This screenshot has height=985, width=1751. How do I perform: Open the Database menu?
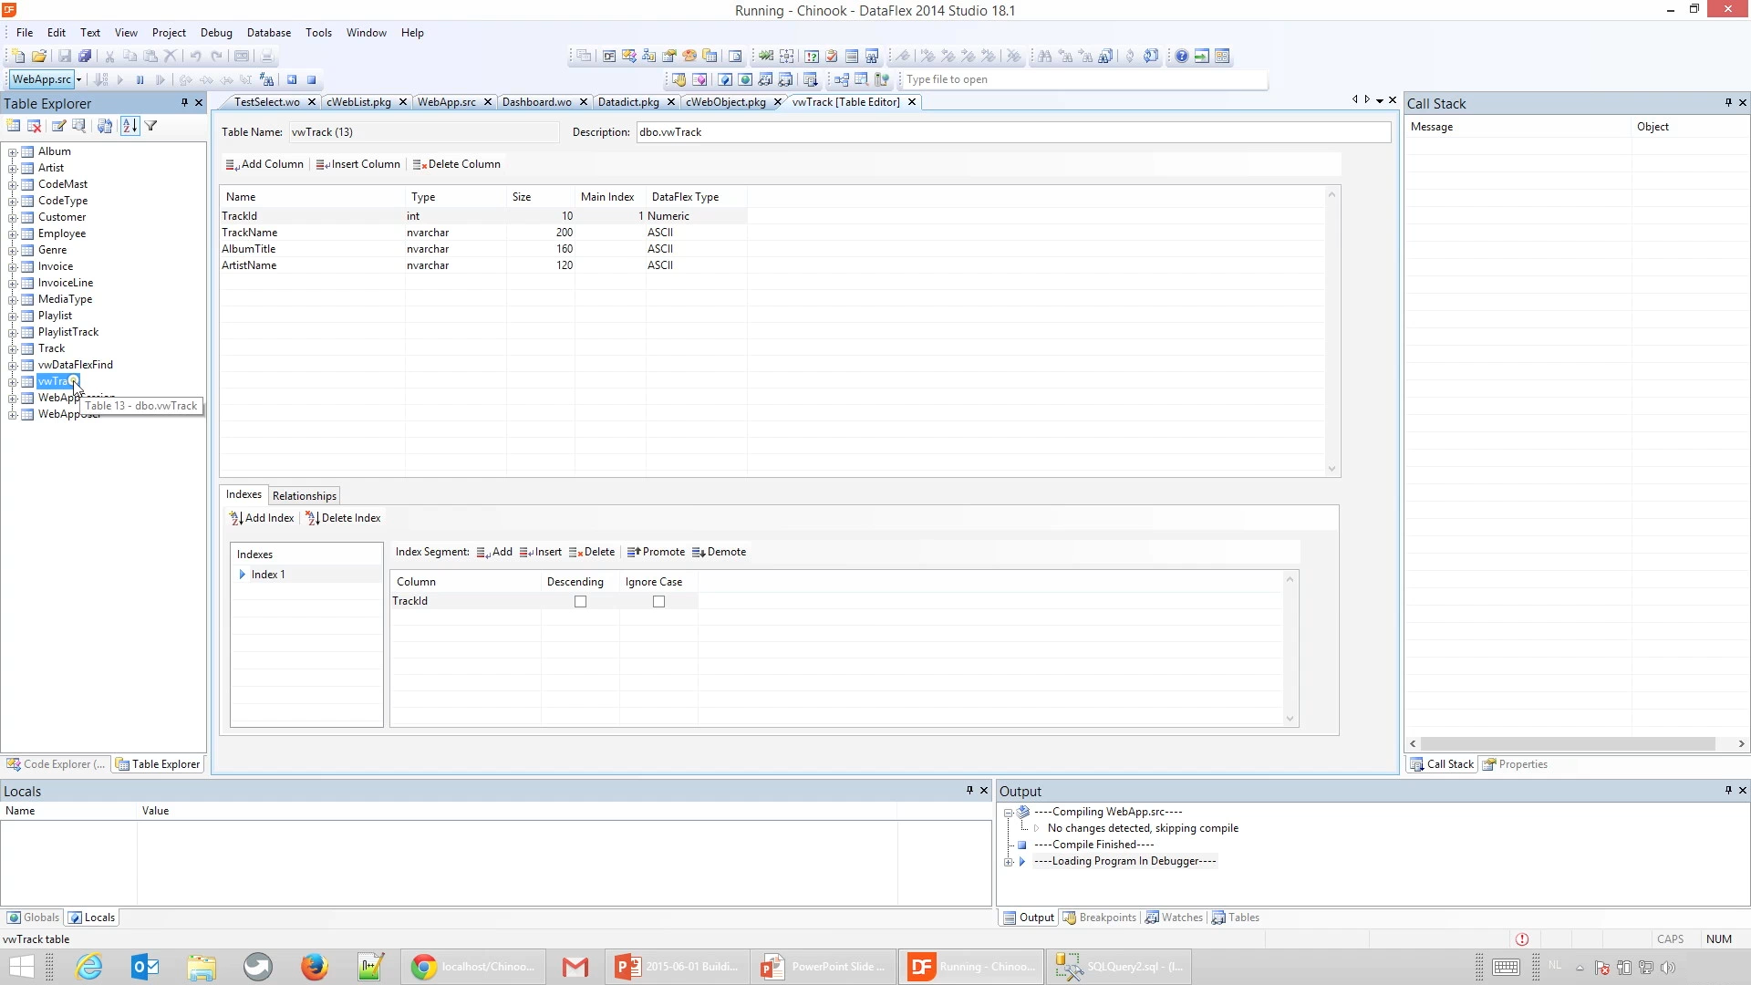268,33
